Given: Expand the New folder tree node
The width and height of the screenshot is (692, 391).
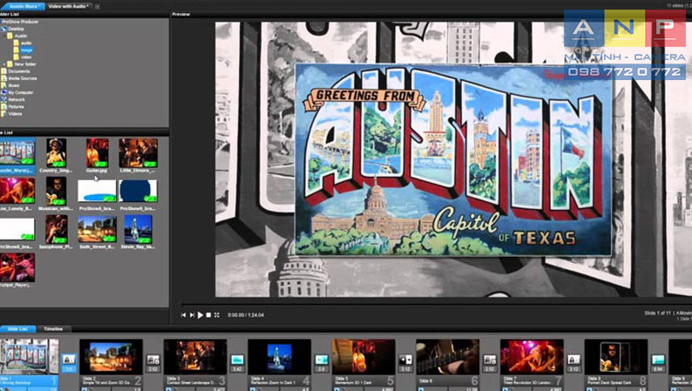Looking at the screenshot, I should pos(5,64).
